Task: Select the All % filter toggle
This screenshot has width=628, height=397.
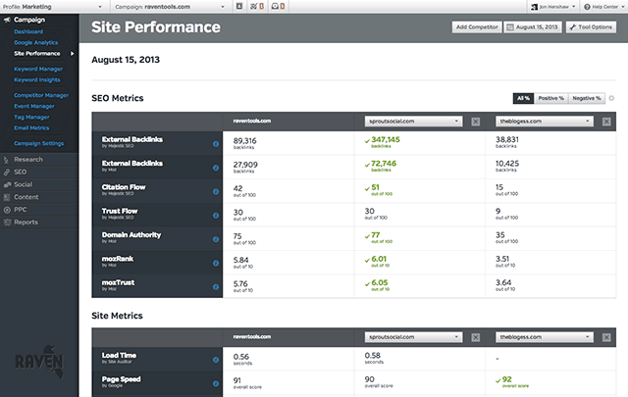Action: point(523,98)
